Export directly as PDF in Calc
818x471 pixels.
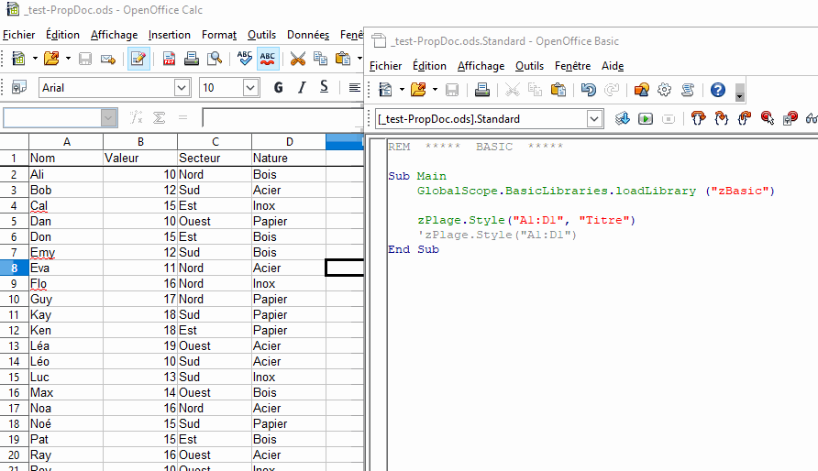(169, 59)
